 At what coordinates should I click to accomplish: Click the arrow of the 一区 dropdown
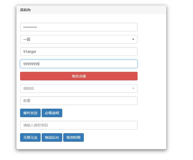(133, 39)
